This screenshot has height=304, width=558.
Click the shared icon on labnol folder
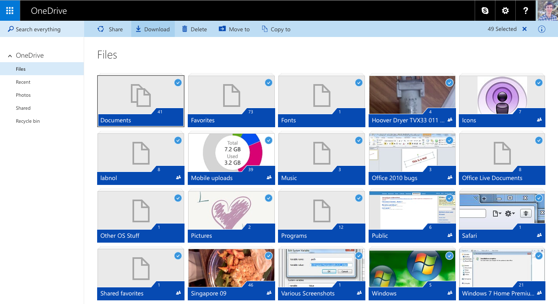tap(178, 178)
